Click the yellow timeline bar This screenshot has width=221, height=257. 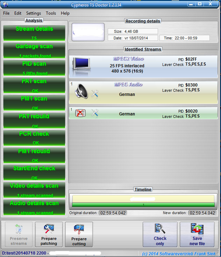(143, 199)
